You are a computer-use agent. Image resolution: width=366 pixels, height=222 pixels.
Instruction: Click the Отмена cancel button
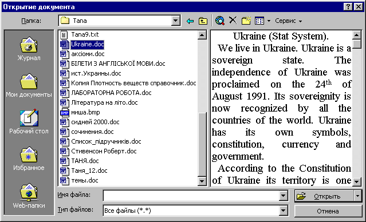click(x=328, y=211)
